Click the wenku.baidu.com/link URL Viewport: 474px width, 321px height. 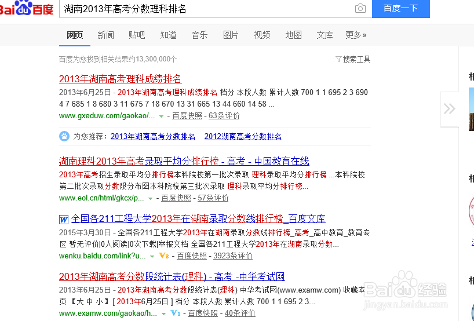103,256
